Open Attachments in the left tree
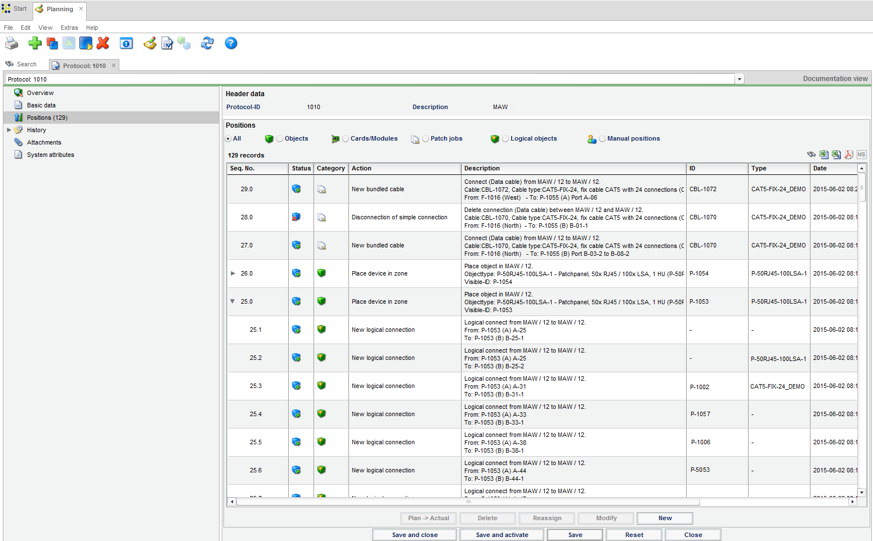 click(x=44, y=142)
